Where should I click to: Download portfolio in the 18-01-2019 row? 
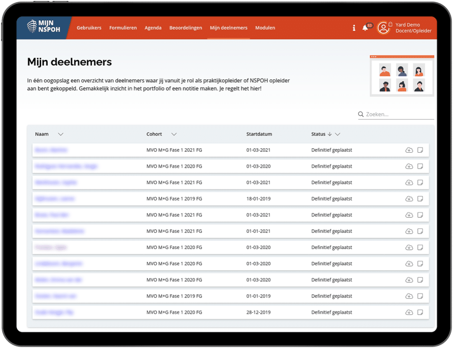tap(409, 199)
